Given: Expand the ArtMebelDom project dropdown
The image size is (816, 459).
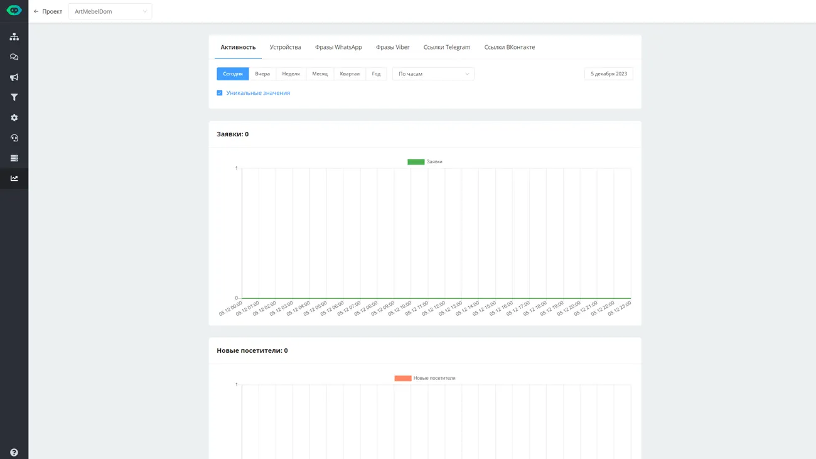Looking at the screenshot, I should coord(110,11).
